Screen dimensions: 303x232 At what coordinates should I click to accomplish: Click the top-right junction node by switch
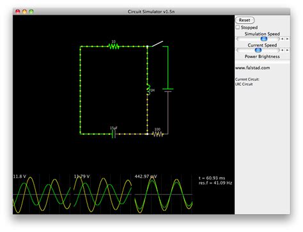(x=147, y=46)
